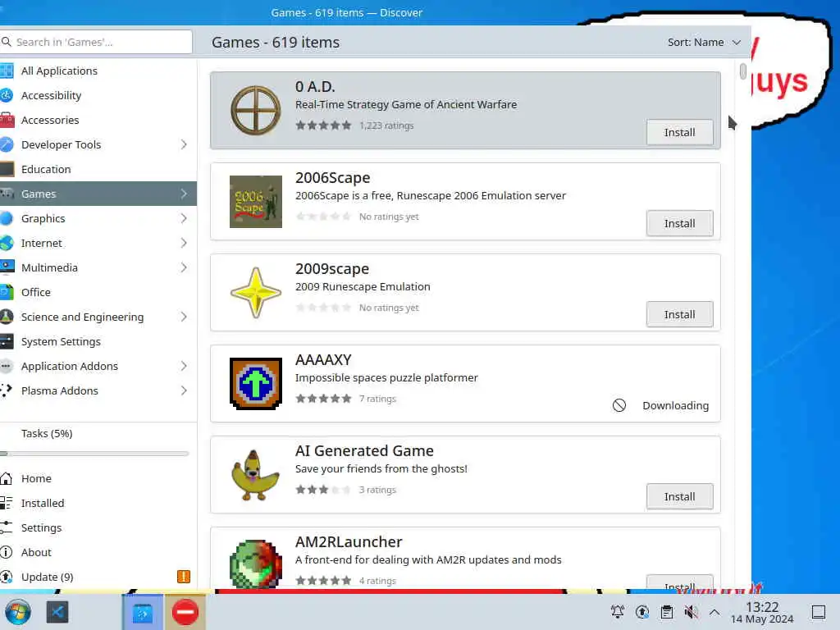Click the AM2RLauncher title

349,542
